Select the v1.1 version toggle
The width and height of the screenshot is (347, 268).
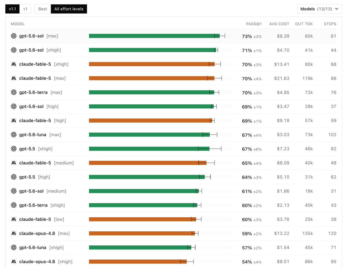12,9
